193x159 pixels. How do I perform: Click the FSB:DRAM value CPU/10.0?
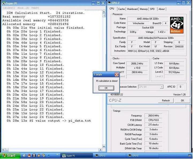tap(153, 120)
